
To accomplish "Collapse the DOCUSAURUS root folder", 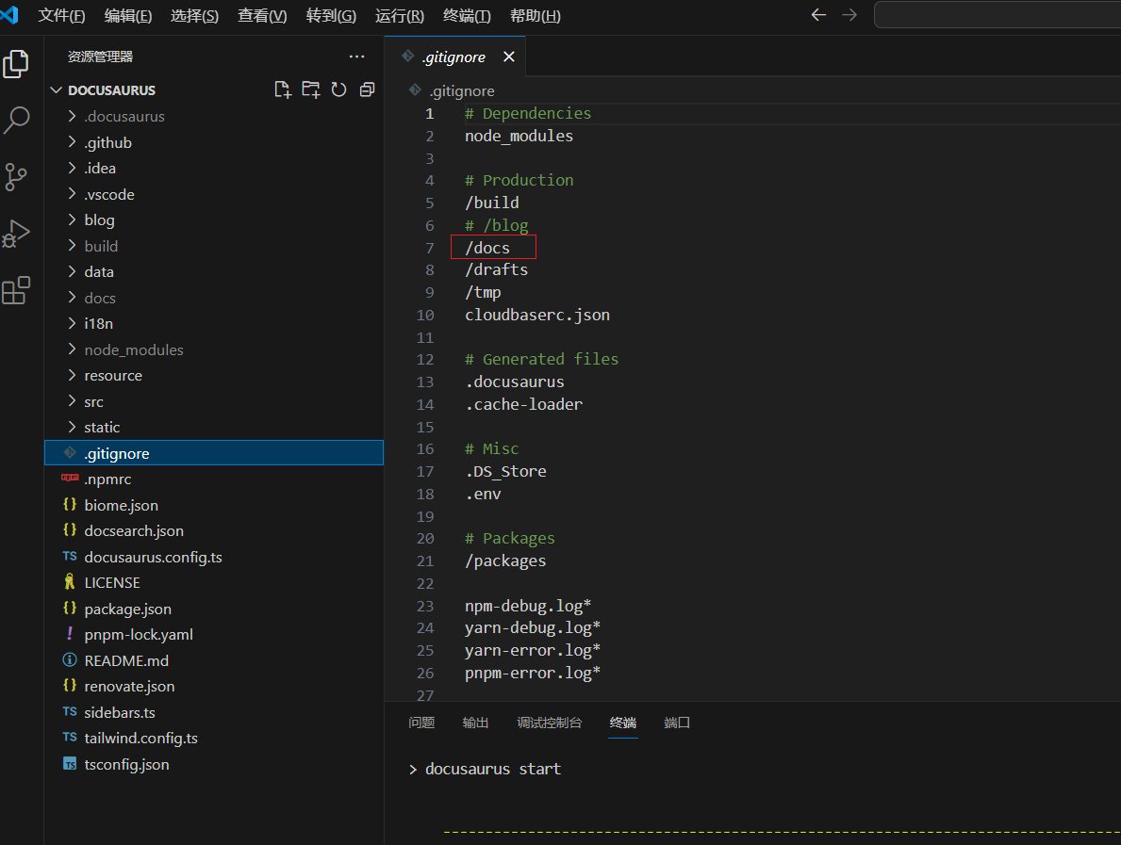I will (57, 90).
